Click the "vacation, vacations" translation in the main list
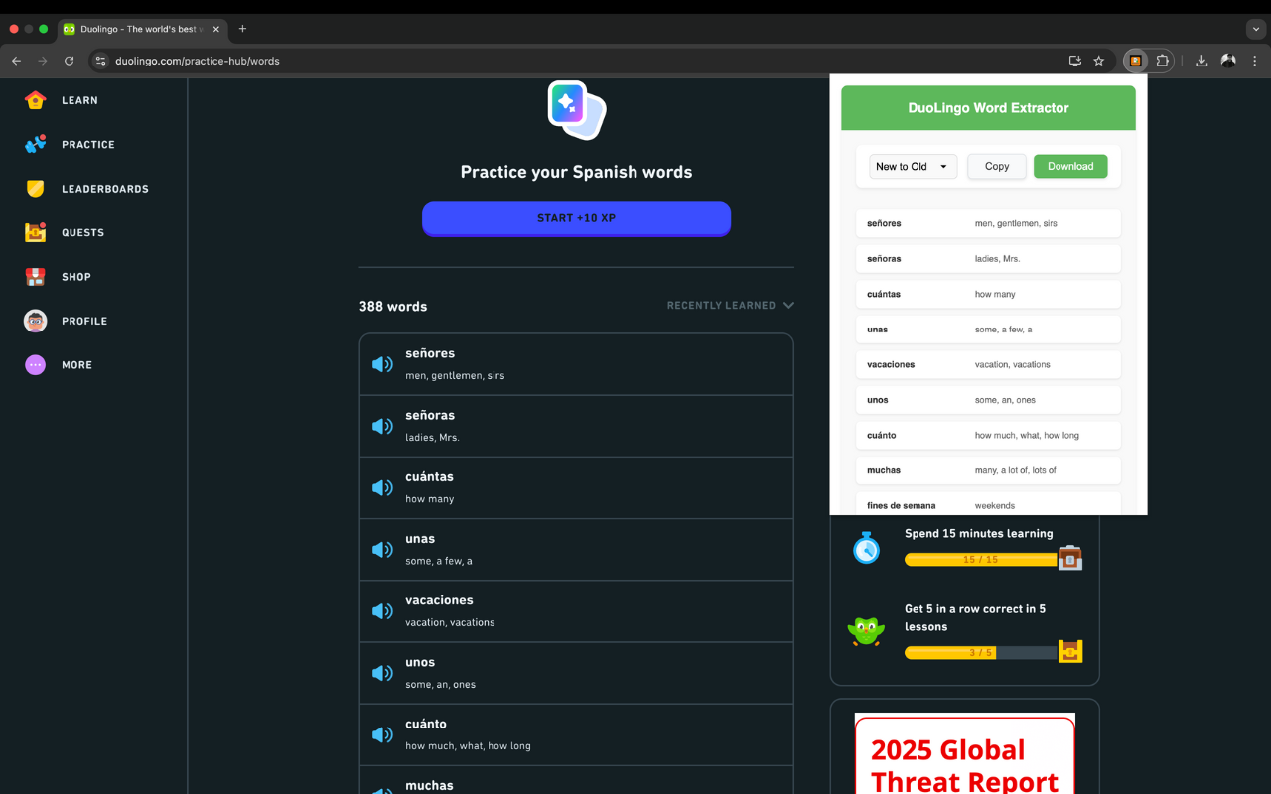1271x794 pixels. (x=450, y=623)
